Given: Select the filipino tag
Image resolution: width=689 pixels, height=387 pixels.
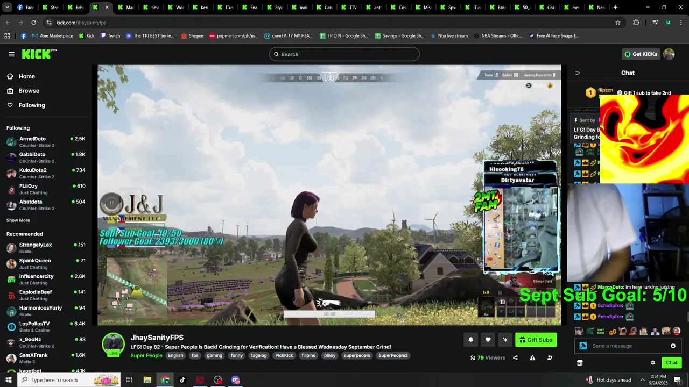Looking at the screenshot, I should pyautogui.click(x=308, y=355).
